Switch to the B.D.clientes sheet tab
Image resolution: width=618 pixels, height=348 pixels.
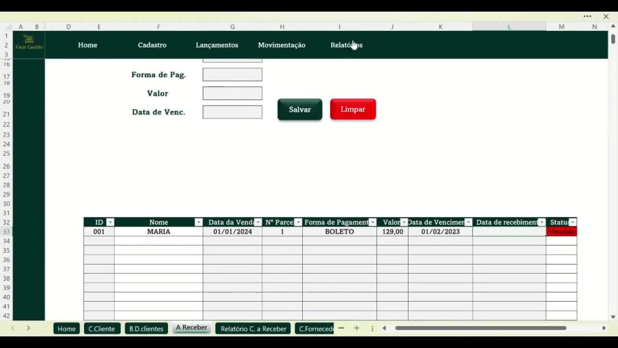pyautogui.click(x=146, y=328)
